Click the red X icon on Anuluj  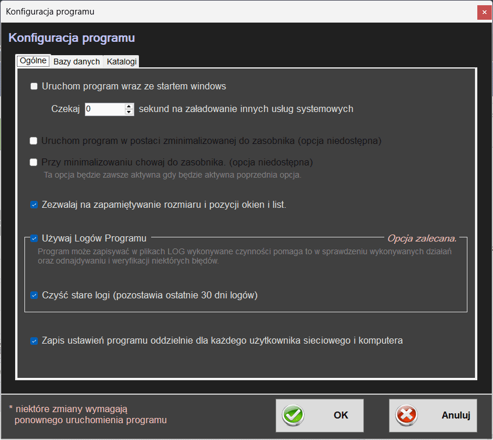(x=407, y=416)
